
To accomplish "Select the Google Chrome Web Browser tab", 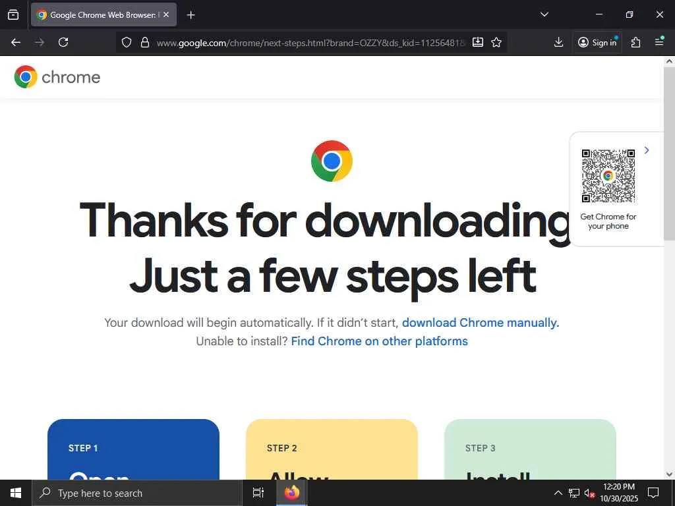I will (103, 14).
